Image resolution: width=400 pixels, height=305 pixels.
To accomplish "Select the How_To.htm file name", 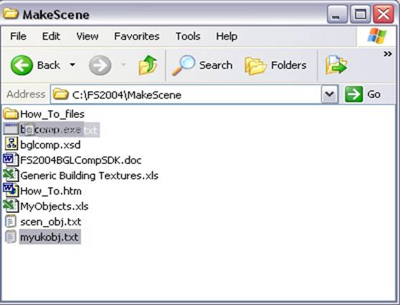I will point(51,191).
